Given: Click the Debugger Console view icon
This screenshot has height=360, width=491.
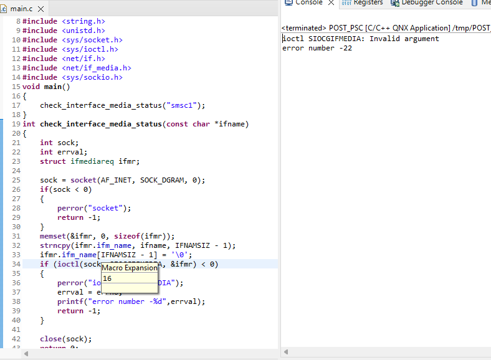Looking at the screenshot, I should [395, 2].
